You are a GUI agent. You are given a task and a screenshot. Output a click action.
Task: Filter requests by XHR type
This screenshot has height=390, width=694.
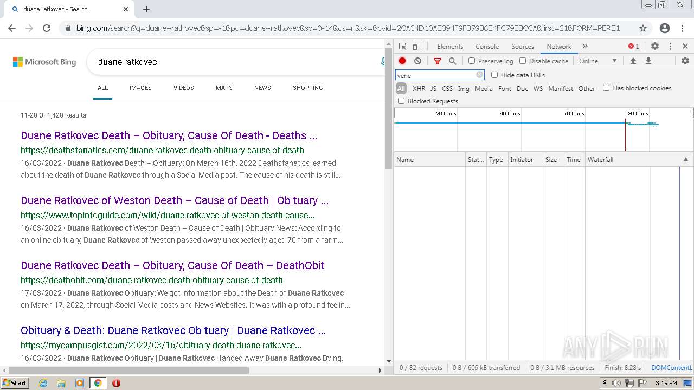point(419,89)
